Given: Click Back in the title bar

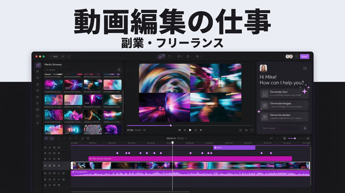Looking at the screenshot, I should click(54, 56).
